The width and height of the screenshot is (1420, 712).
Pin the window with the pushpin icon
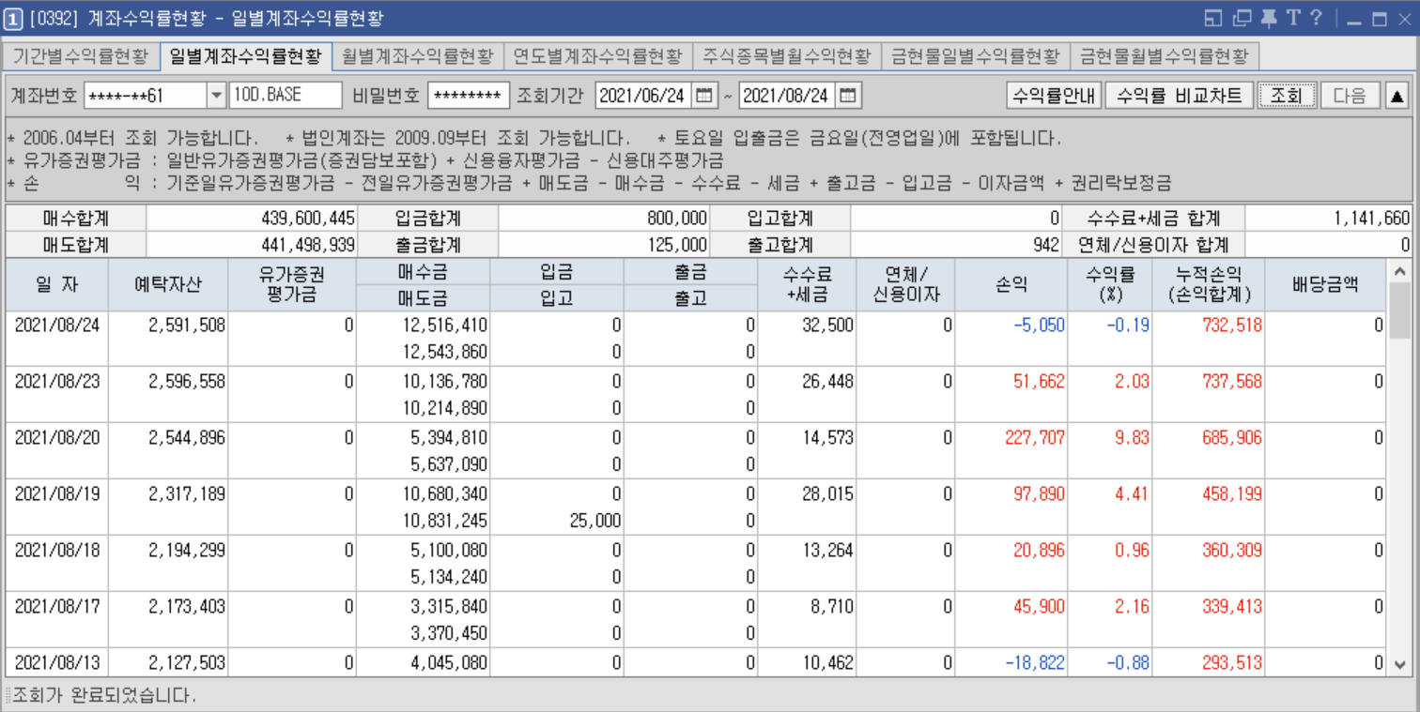click(1269, 18)
